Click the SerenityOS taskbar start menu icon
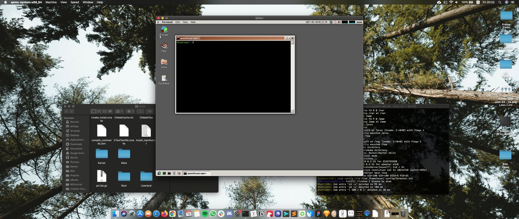This screenshot has height=219, width=519. (159, 173)
